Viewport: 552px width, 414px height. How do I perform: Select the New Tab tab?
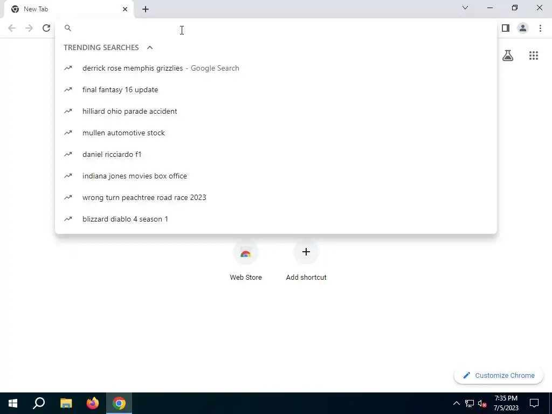(68, 9)
